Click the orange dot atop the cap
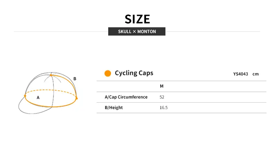 coord(51,75)
